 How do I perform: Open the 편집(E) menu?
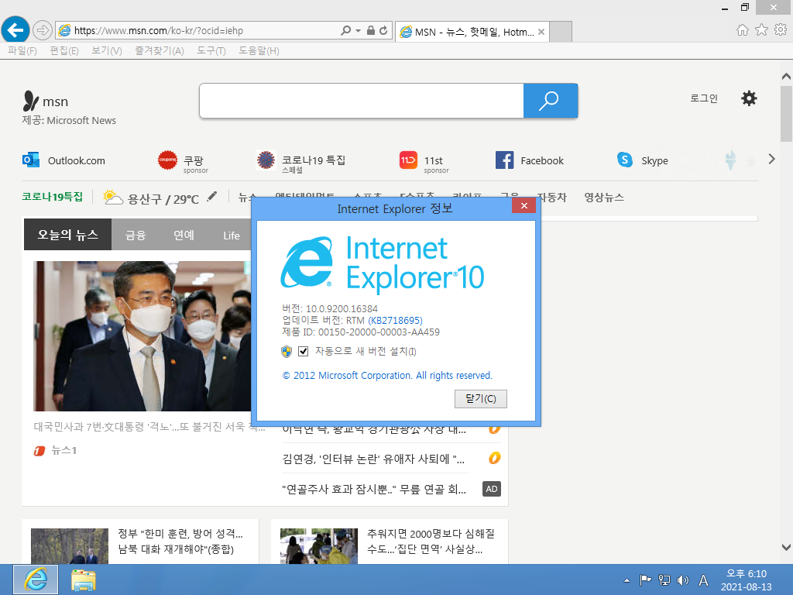[x=64, y=50]
